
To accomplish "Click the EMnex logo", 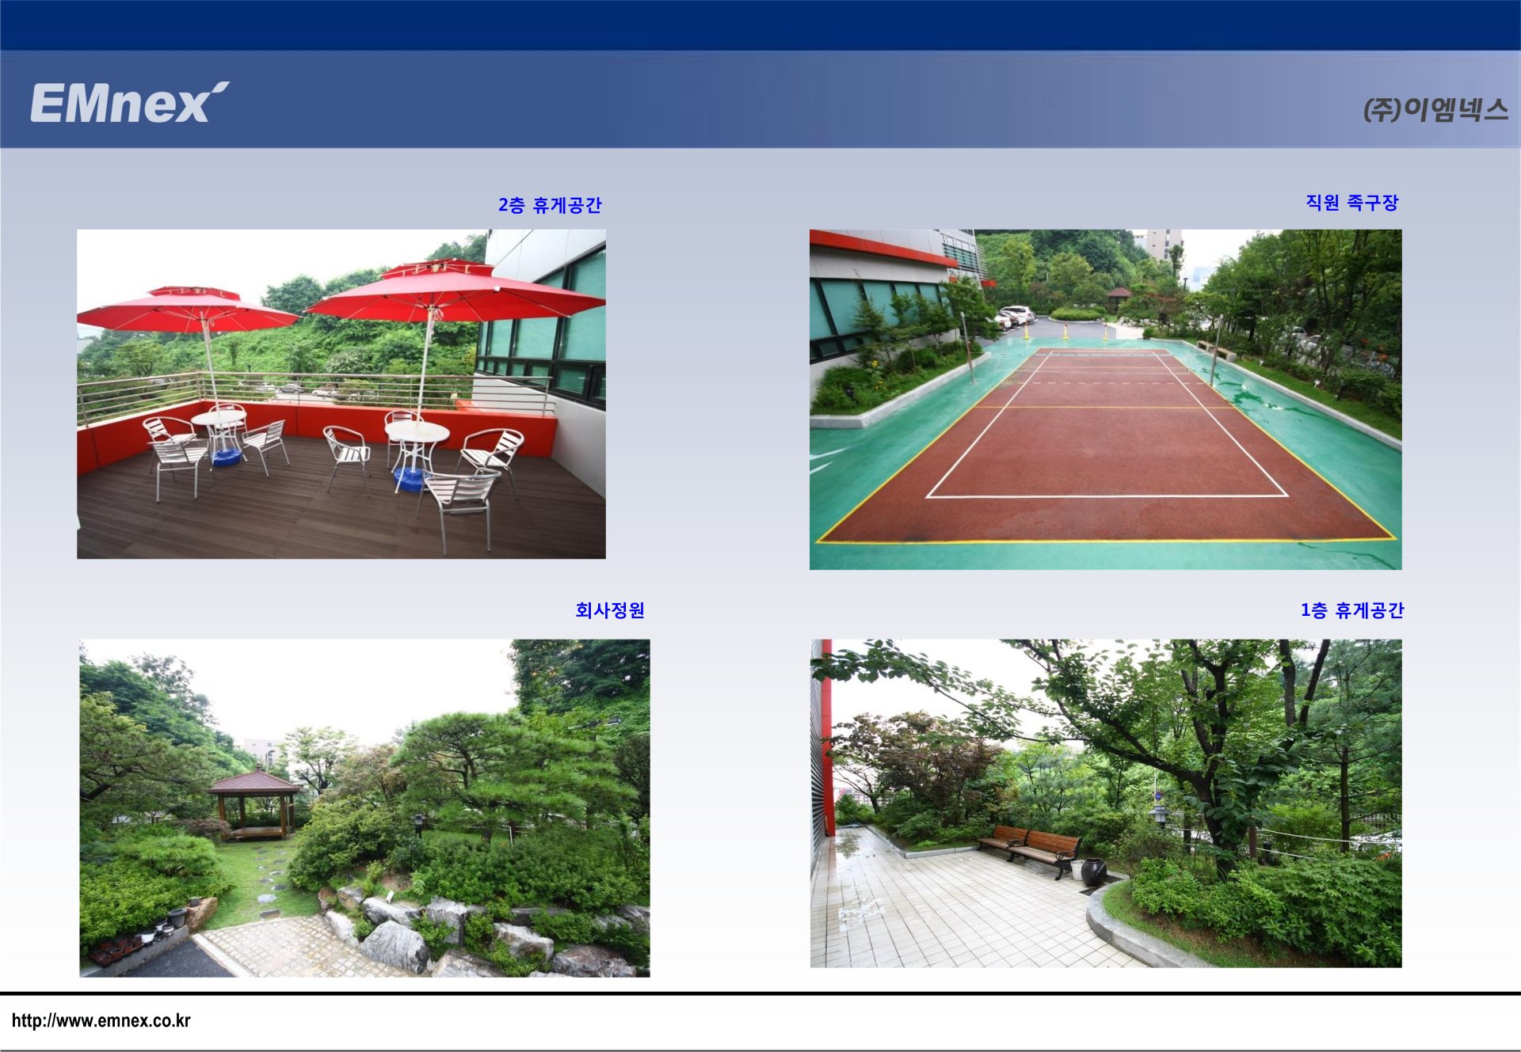I will [130, 103].
